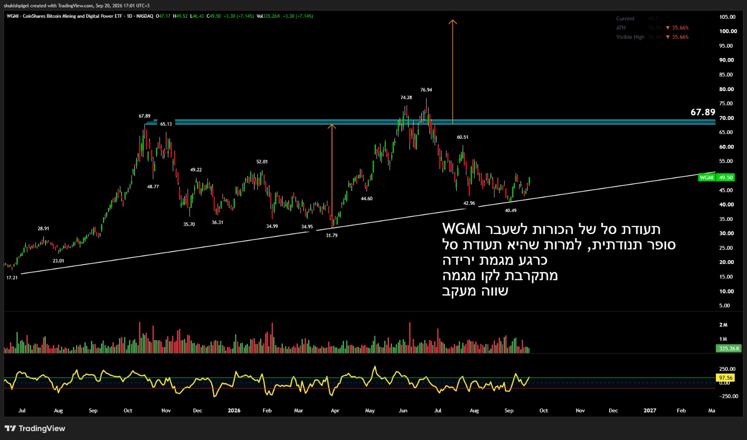Screen dimensions: 747x440
Task: Select the 28.91 price label
Action: coord(43,228)
